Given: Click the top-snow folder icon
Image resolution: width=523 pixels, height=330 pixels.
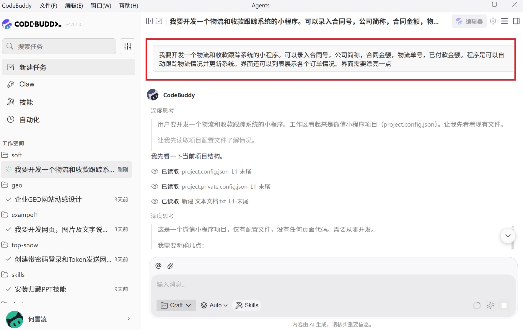Looking at the screenshot, I should click(5, 245).
